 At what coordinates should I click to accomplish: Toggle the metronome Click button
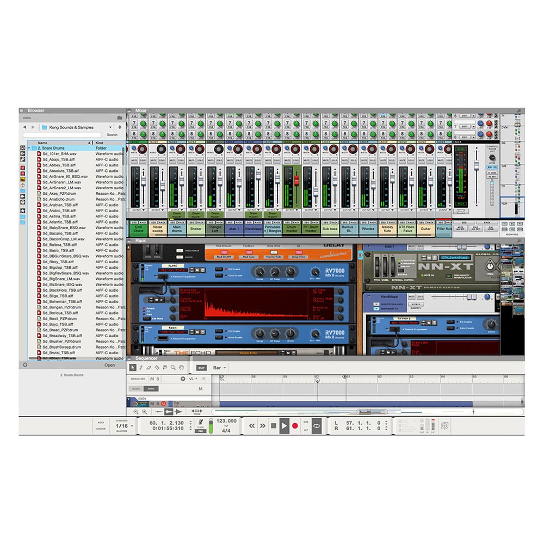tap(201, 422)
